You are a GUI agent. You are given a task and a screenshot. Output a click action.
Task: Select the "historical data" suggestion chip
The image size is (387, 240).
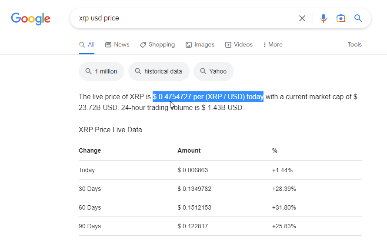(159, 71)
